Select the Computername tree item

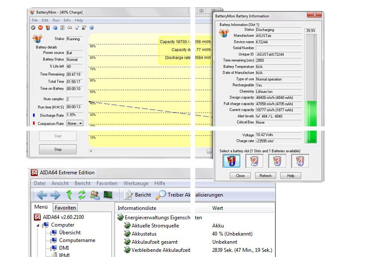[77, 240]
